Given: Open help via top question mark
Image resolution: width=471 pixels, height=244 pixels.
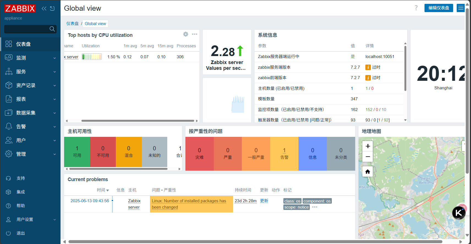Looking at the screenshot, I should 416,8.
